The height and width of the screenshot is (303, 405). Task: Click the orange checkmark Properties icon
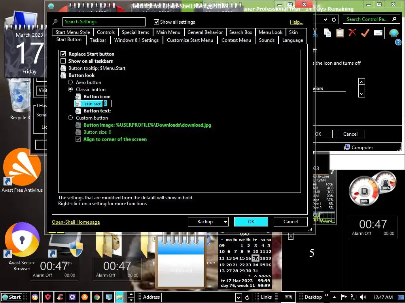[365, 33]
